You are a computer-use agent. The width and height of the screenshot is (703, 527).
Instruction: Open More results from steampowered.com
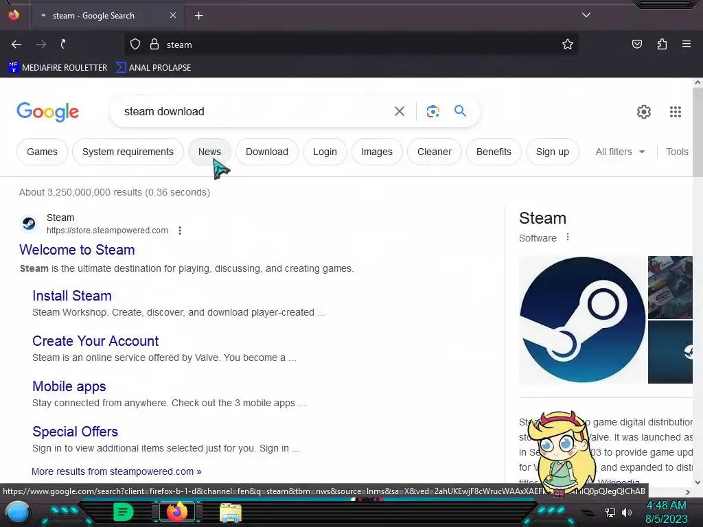tap(117, 471)
